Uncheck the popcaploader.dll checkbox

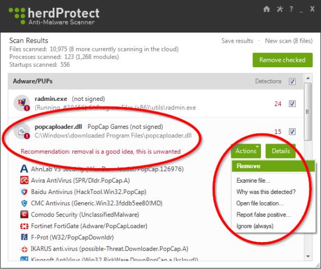292,132
